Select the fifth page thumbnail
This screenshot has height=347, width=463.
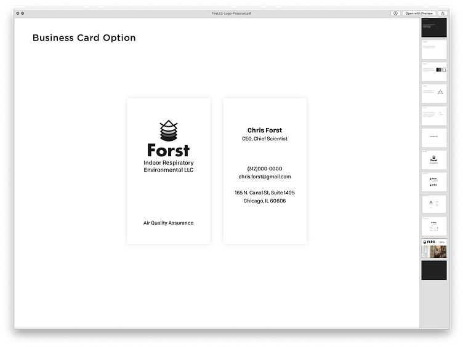(434, 116)
